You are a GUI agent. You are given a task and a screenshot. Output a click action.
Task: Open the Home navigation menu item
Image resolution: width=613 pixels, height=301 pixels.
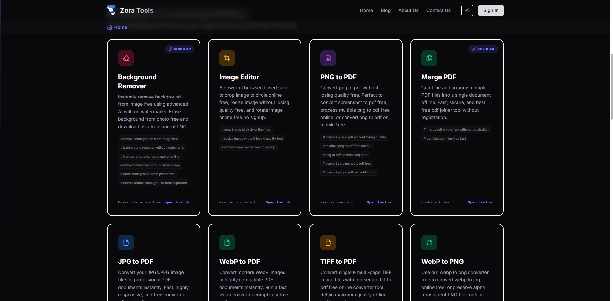pyautogui.click(x=366, y=10)
